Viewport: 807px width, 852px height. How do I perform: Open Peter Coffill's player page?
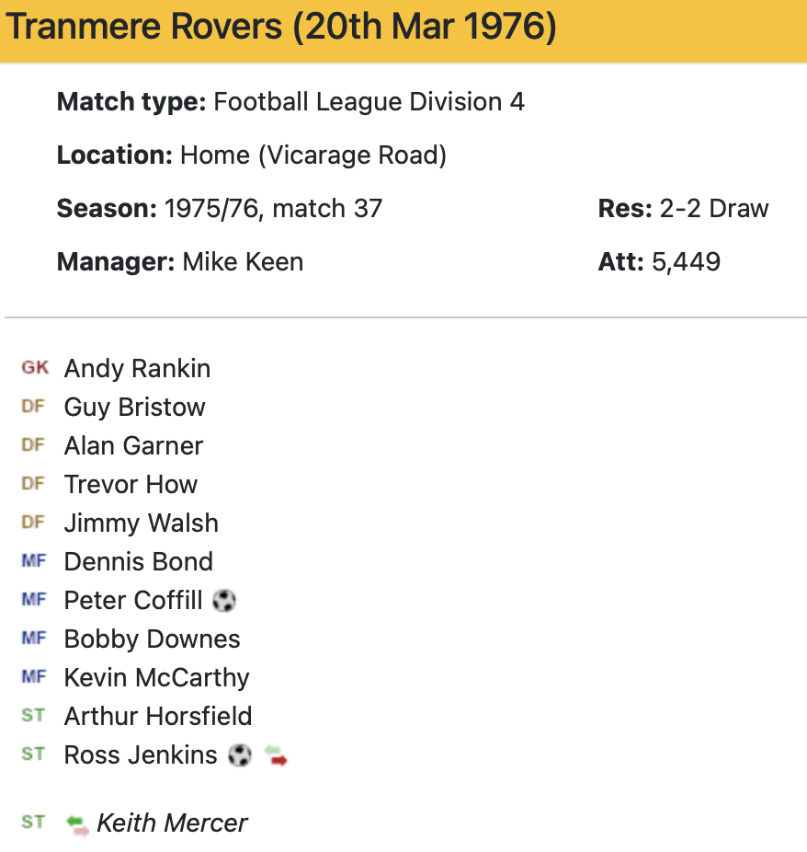pyautogui.click(x=133, y=601)
